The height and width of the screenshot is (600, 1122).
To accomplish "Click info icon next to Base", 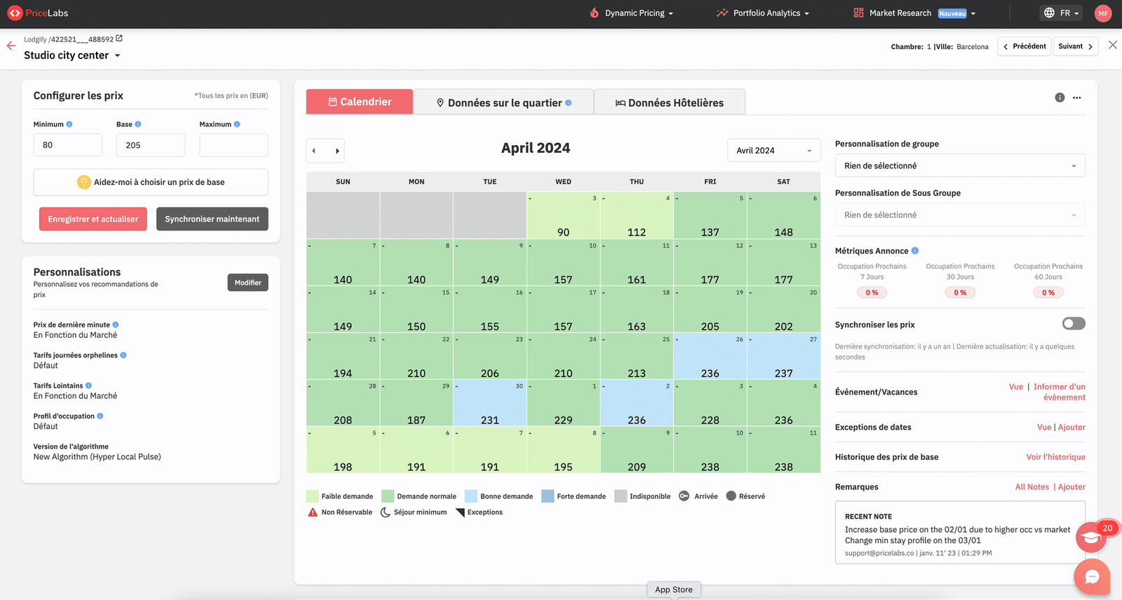I will pos(138,124).
